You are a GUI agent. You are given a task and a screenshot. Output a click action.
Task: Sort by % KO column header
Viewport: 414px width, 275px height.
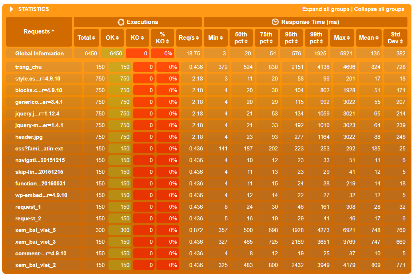[162, 38]
